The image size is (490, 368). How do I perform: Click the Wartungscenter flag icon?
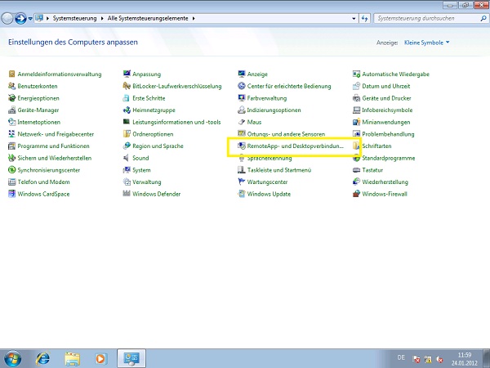coord(241,182)
